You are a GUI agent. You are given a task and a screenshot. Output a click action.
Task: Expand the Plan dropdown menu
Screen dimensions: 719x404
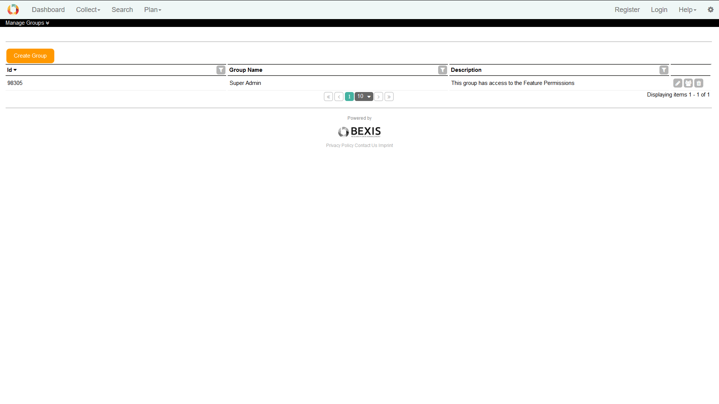(x=152, y=10)
